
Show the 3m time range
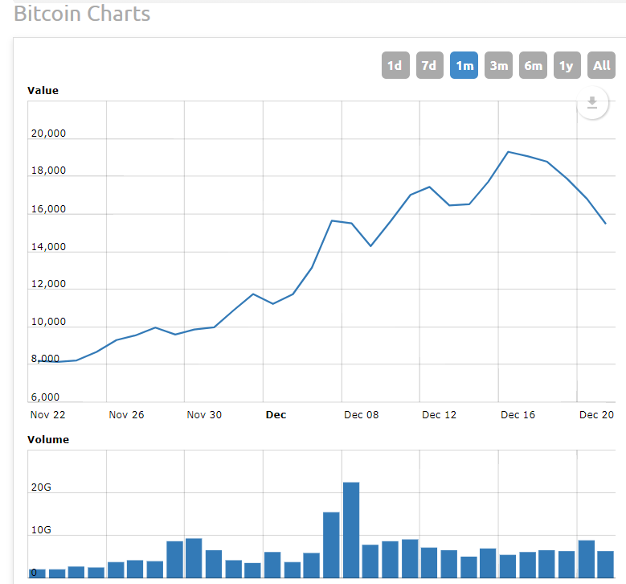tap(499, 66)
